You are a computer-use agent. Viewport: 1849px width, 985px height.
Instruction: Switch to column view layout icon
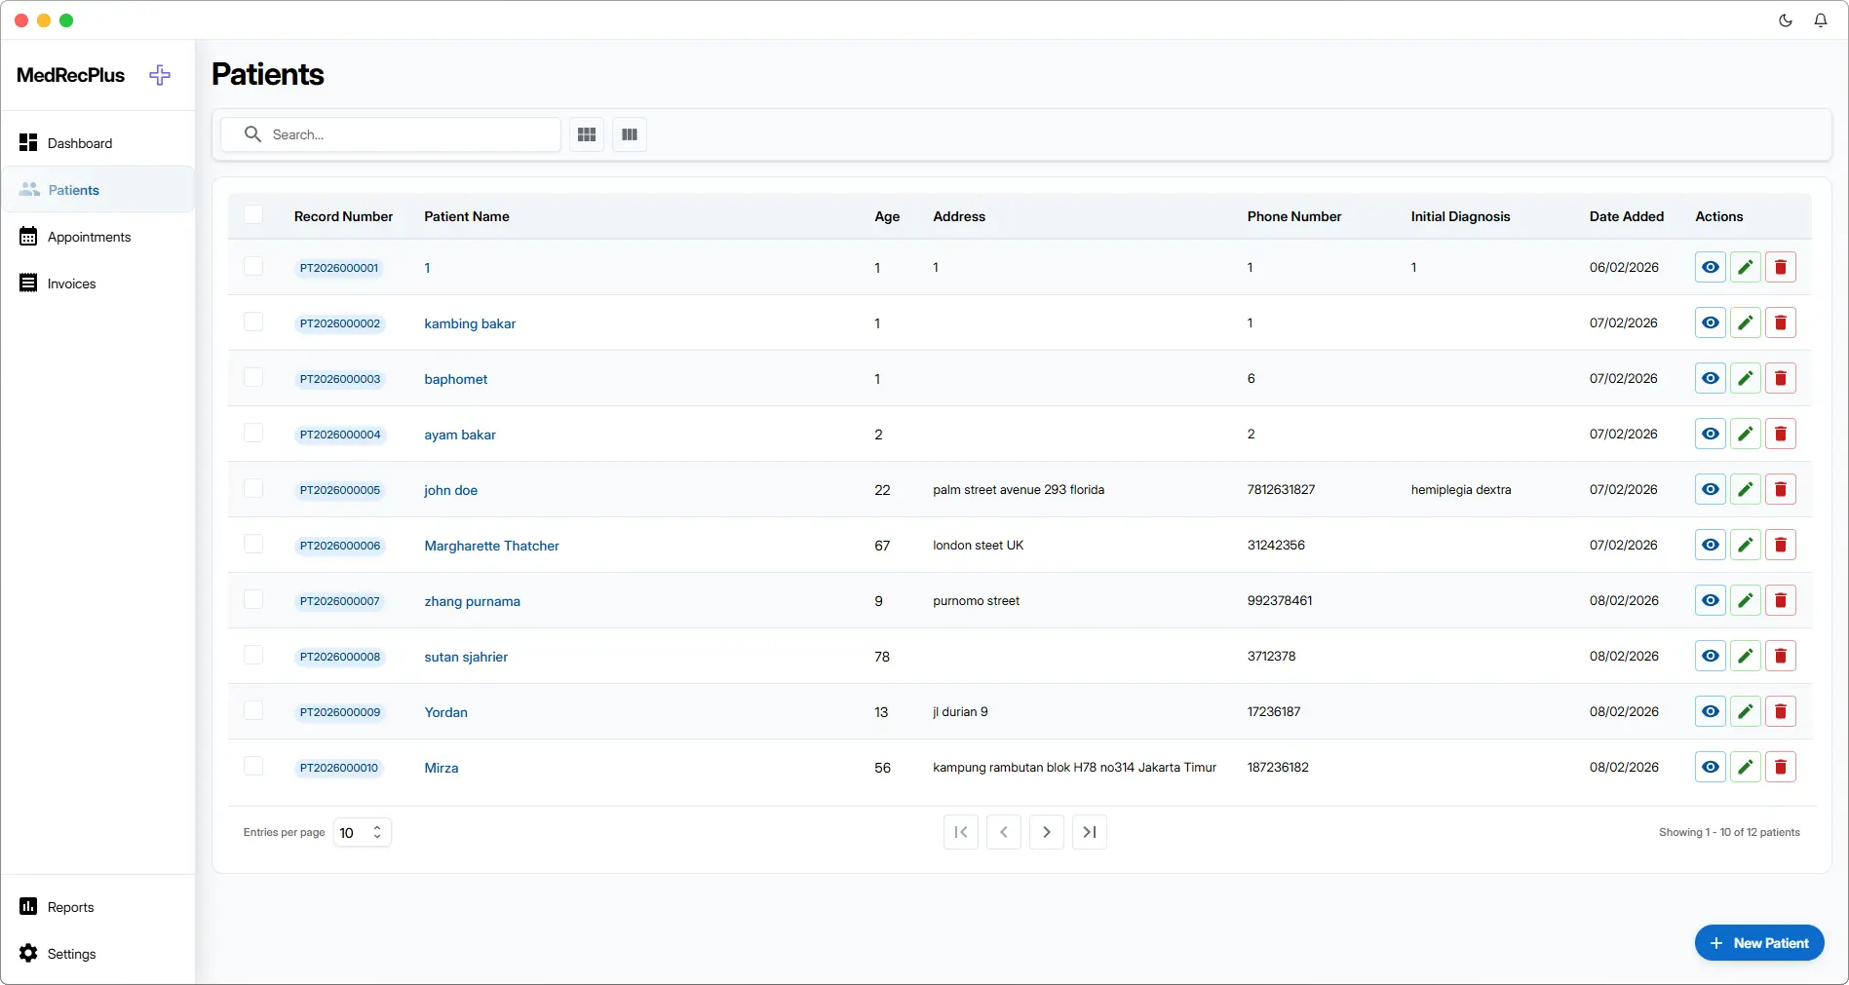(630, 134)
